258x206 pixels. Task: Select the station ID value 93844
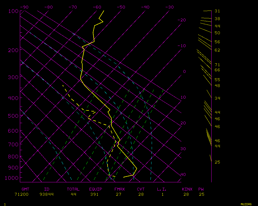coord(47,194)
